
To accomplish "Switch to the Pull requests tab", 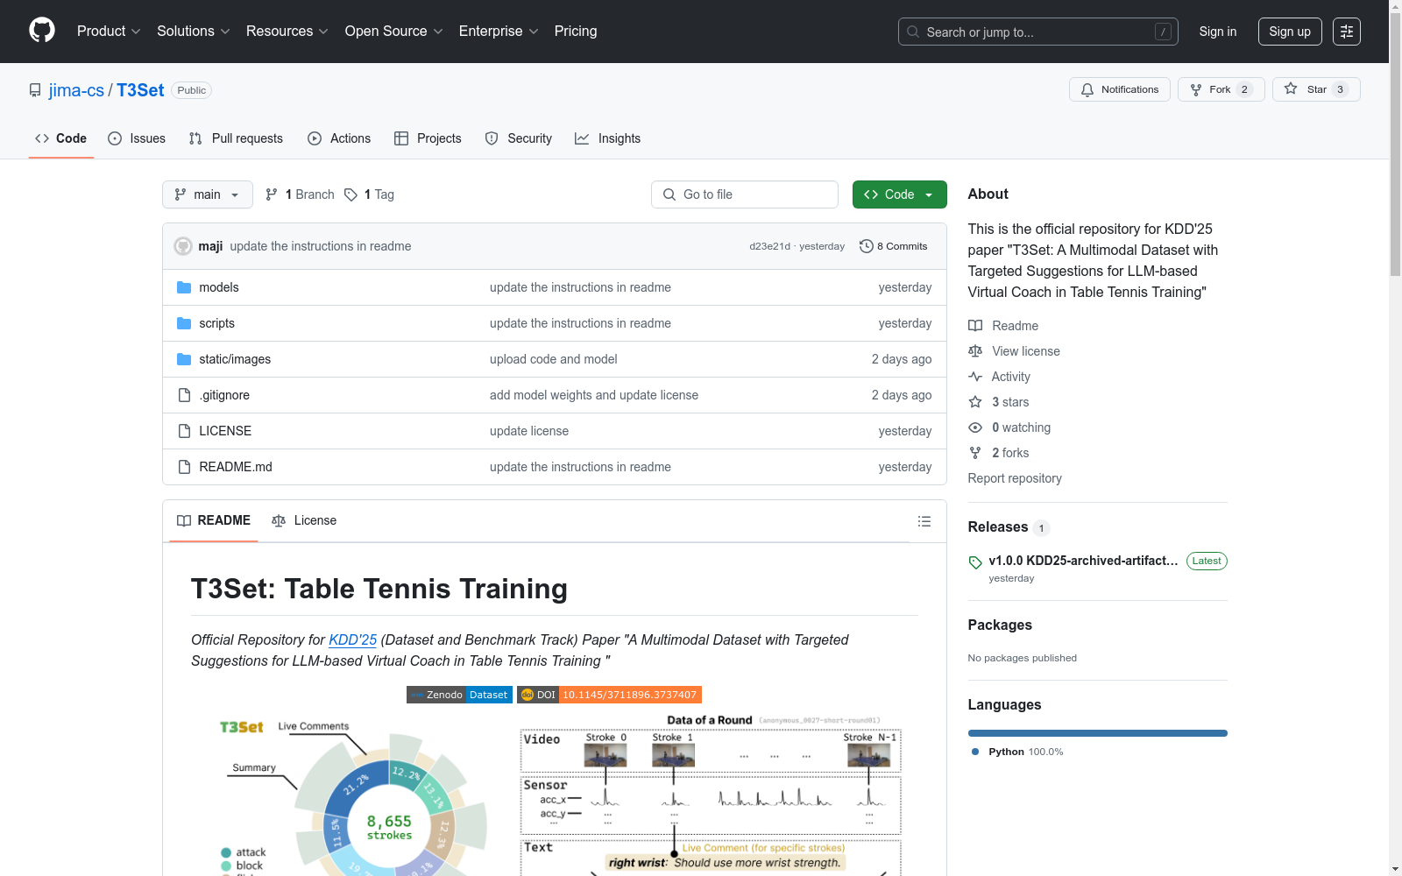I will pyautogui.click(x=236, y=138).
